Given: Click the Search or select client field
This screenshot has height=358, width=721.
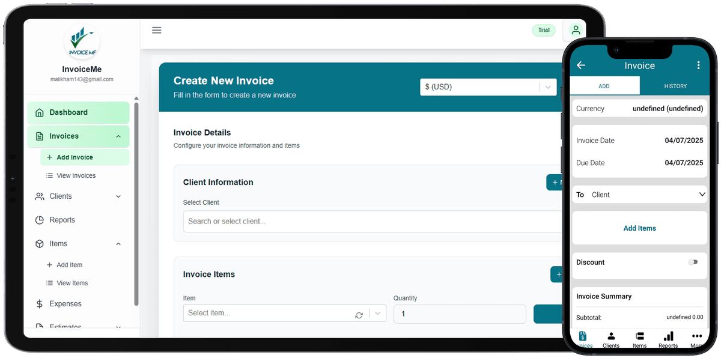Looking at the screenshot, I should [371, 221].
